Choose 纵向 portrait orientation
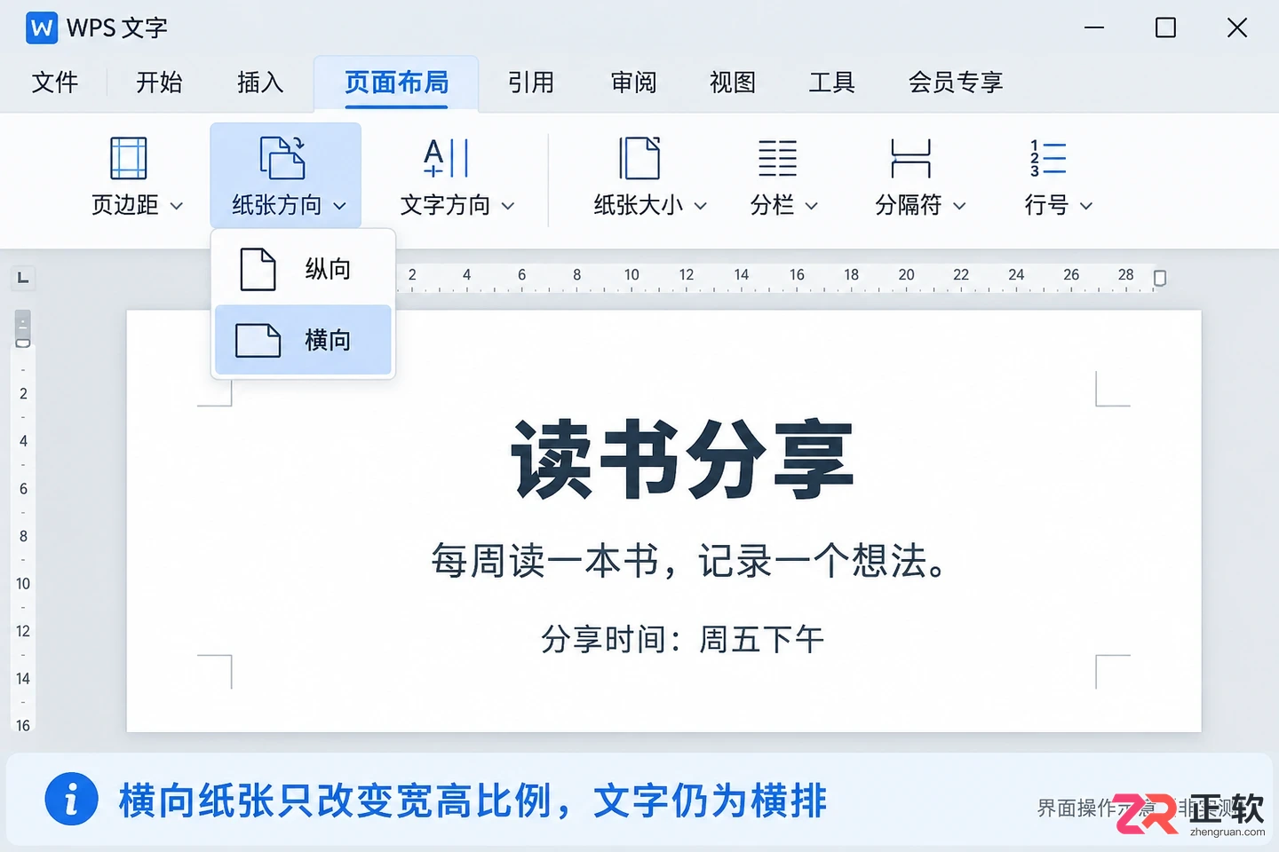Image resolution: width=1279 pixels, height=852 pixels. (303, 269)
